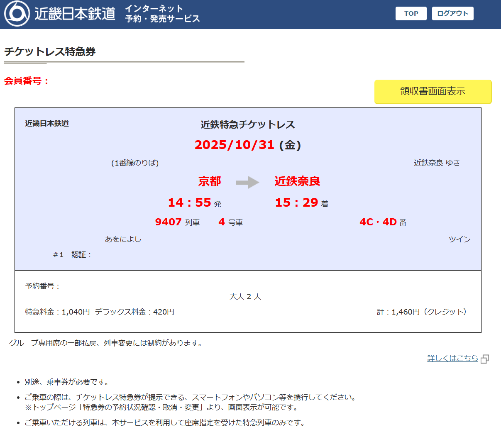Click the travel date 2025/10/31
Image resolution: width=501 pixels, height=432 pixels.
tap(235, 145)
